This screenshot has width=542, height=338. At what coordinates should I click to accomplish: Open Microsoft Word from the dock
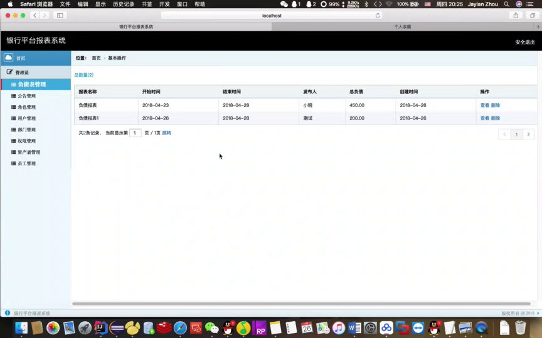click(354, 327)
